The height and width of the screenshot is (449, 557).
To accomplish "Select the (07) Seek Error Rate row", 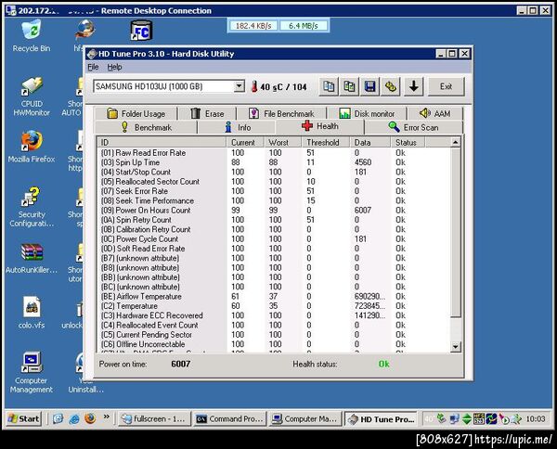I will [274, 191].
